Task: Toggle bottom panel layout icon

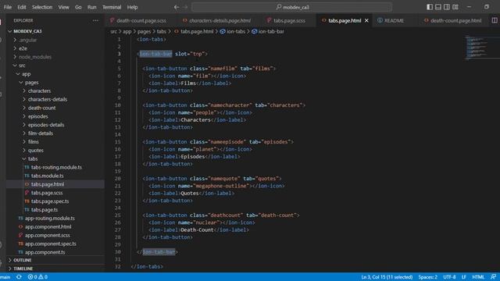Action: tap(438, 7)
